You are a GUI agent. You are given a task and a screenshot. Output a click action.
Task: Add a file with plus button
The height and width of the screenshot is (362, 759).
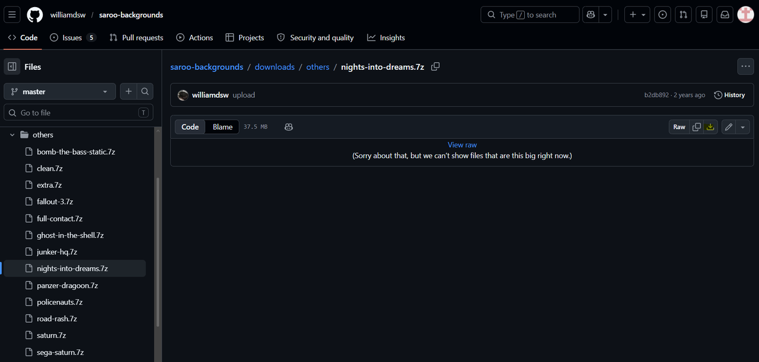pos(129,91)
